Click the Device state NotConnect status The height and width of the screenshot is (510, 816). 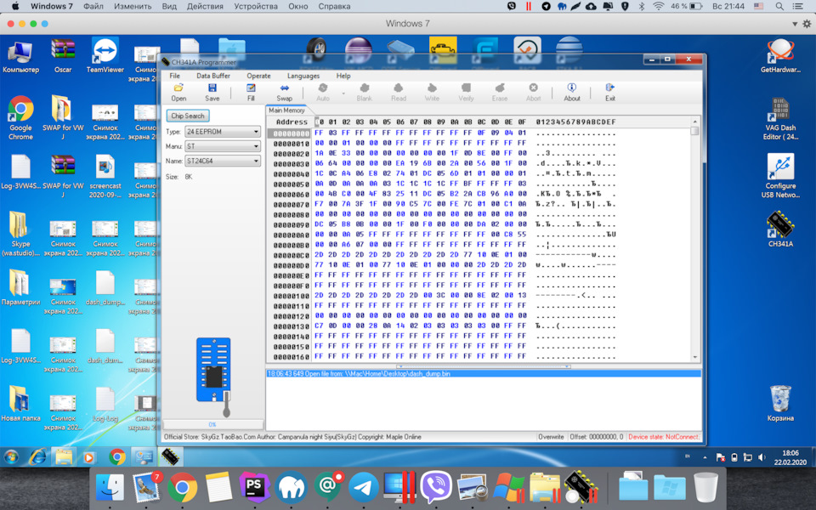coord(664,437)
